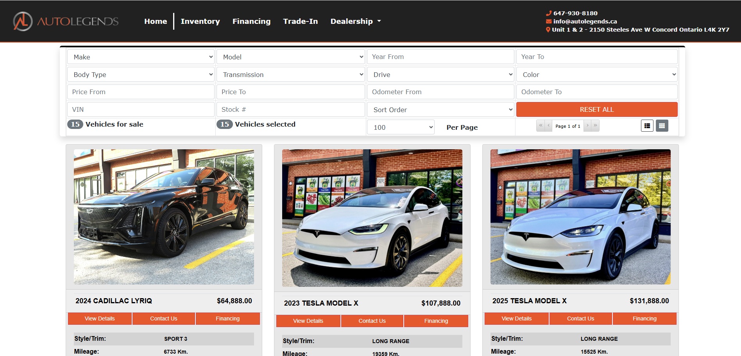Contact Us about 2024 Cadillac Lyriq

tap(164, 318)
